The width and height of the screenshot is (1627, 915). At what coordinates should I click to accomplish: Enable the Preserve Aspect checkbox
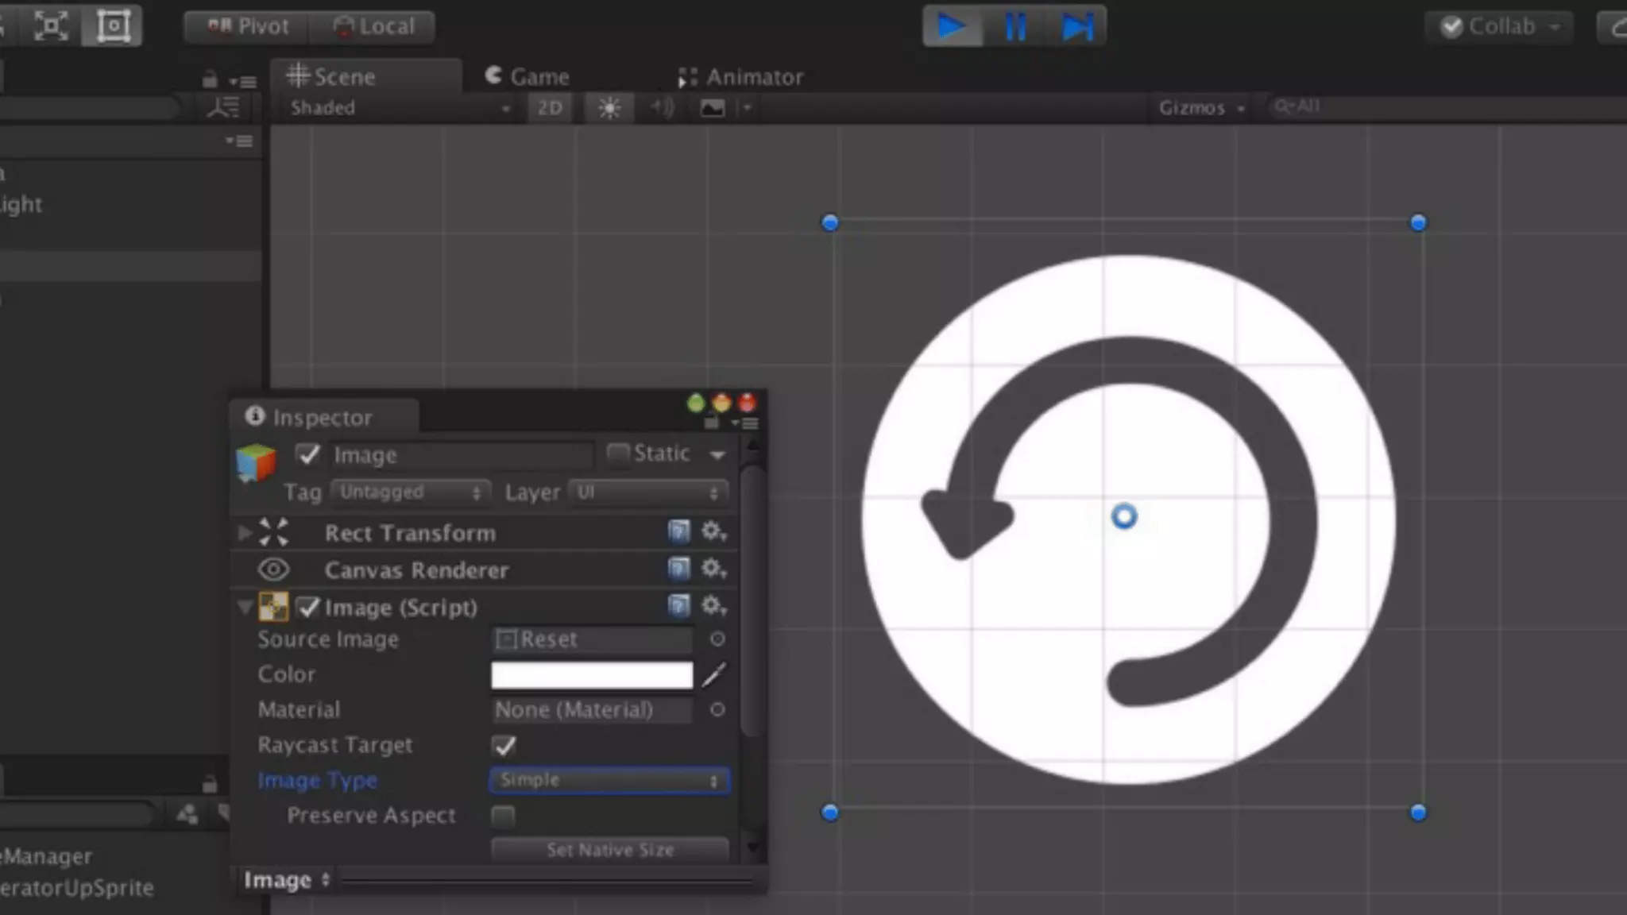pyautogui.click(x=503, y=816)
